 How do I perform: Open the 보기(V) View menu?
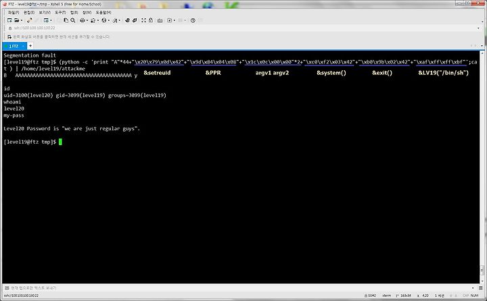click(x=45, y=12)
